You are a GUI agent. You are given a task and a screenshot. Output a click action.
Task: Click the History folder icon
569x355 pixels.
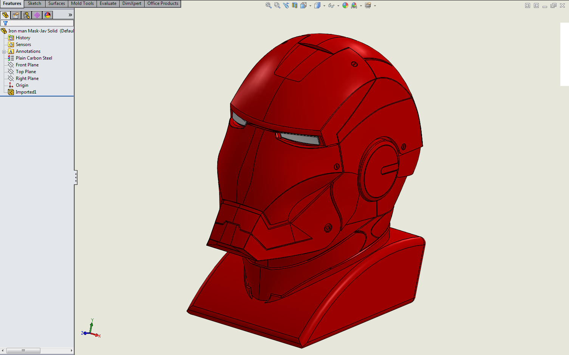(x=11, y=38)
